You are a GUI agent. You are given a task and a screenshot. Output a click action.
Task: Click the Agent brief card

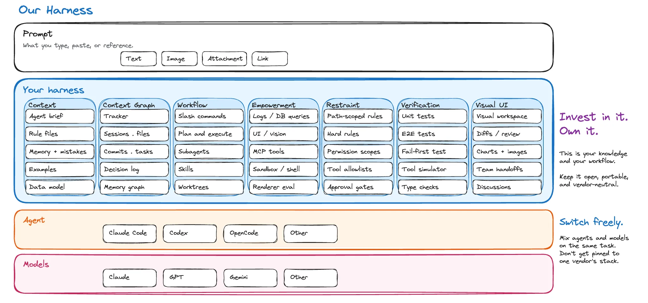[60, 116]
